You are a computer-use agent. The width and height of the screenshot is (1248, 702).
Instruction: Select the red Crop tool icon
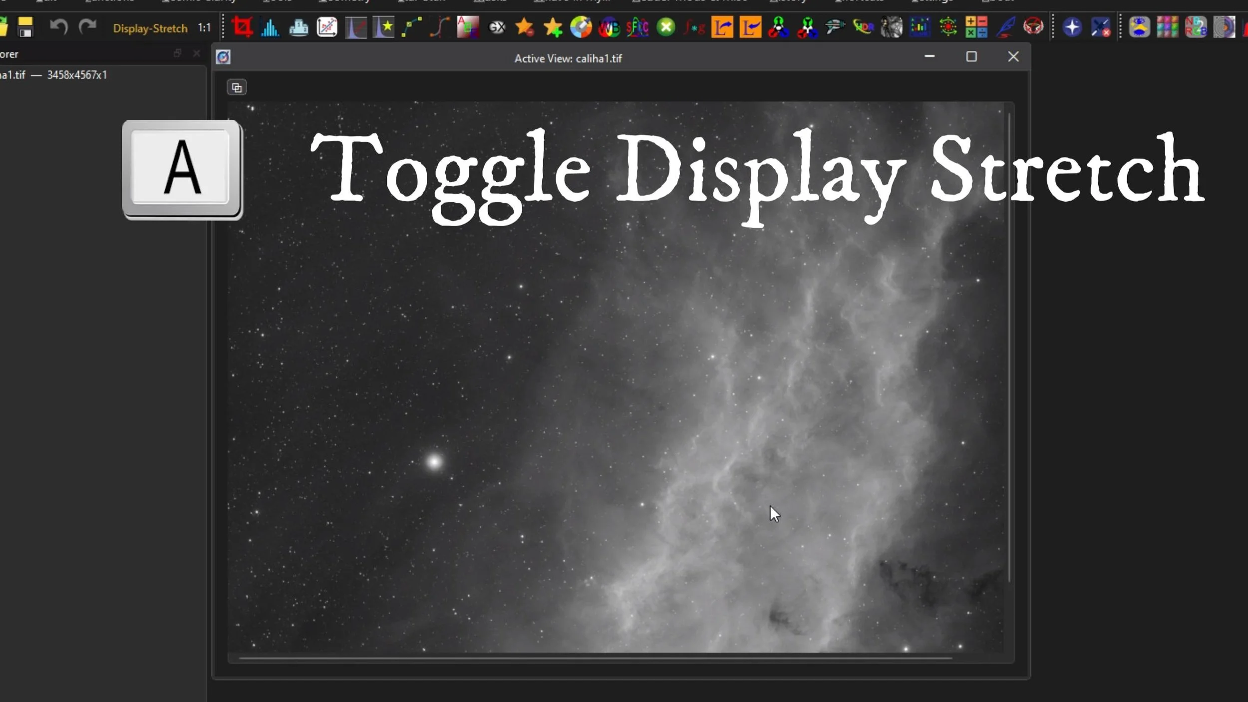coord(242,27)
